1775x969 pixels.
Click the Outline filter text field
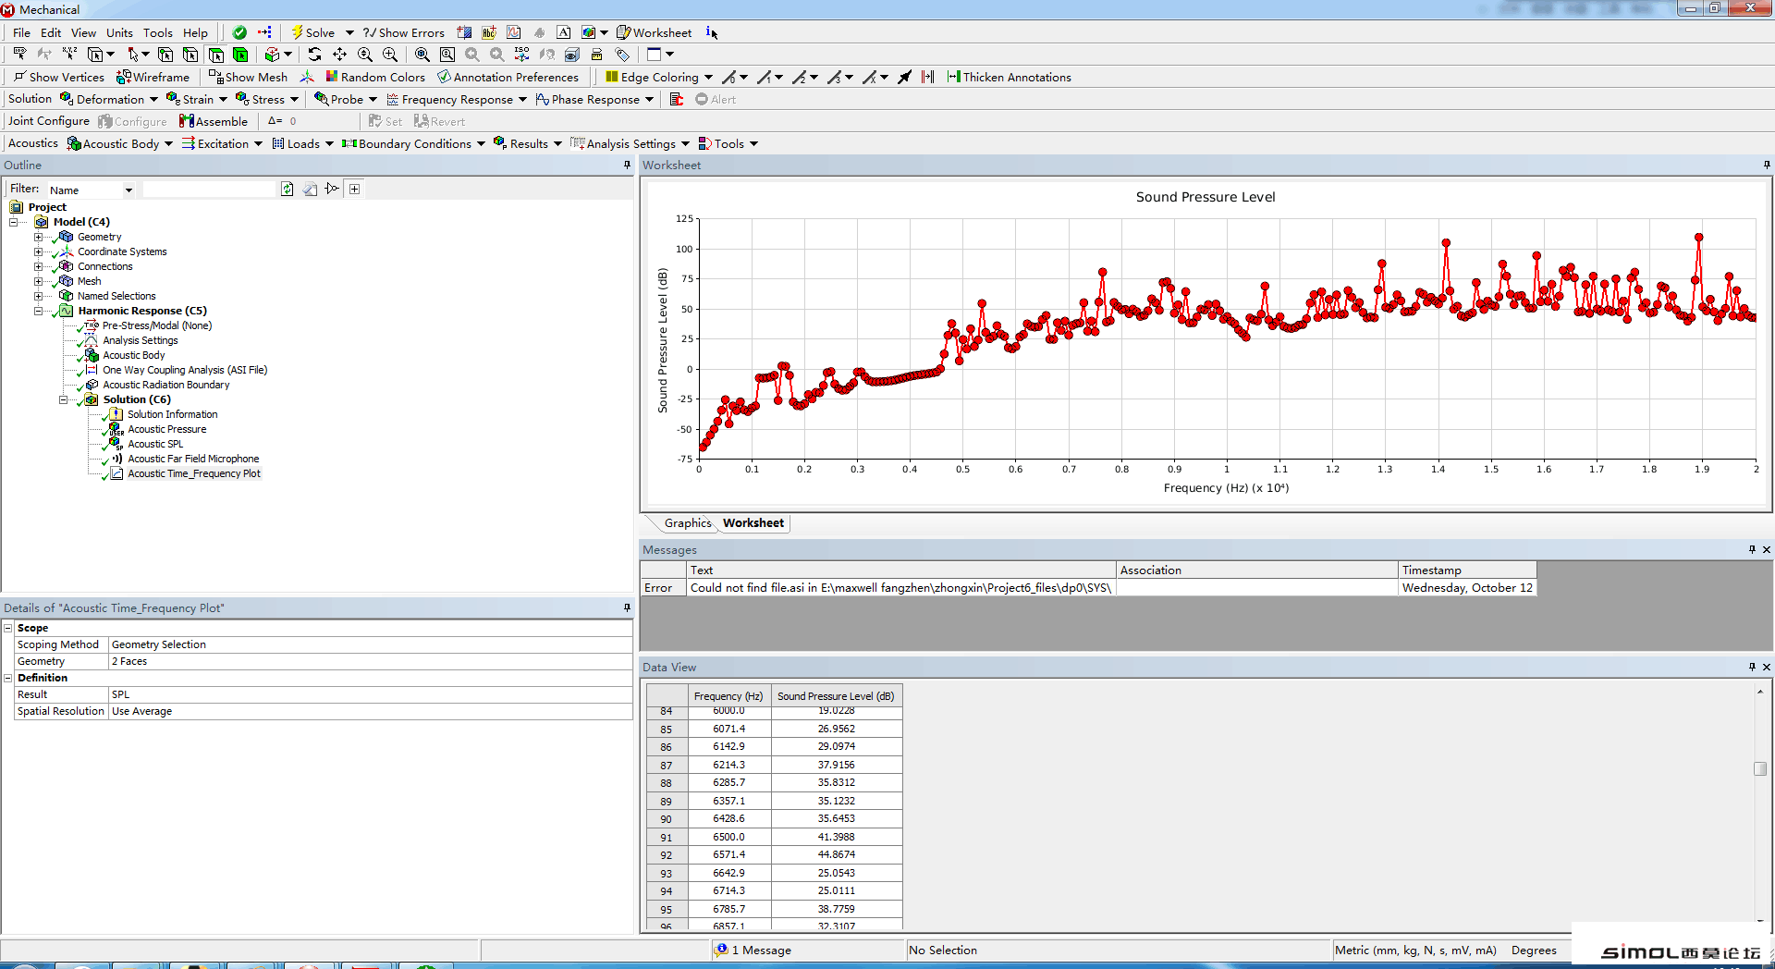click(210, 189)
